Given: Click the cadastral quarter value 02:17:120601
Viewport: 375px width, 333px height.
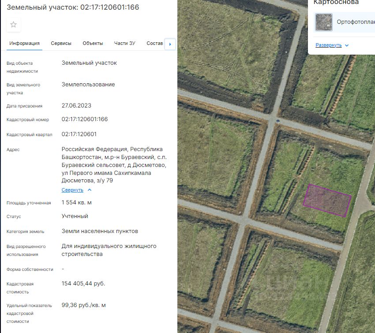Looking at the screenshot, I should (x=79, y=134).
